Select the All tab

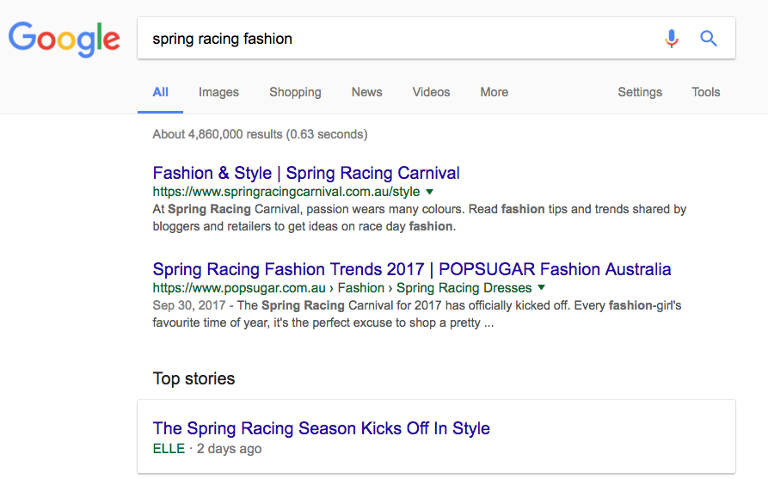(x=160, y=92)
